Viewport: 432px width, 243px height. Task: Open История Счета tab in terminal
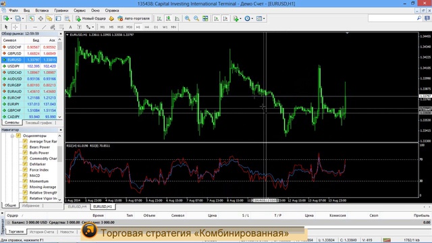coord(42,232)
